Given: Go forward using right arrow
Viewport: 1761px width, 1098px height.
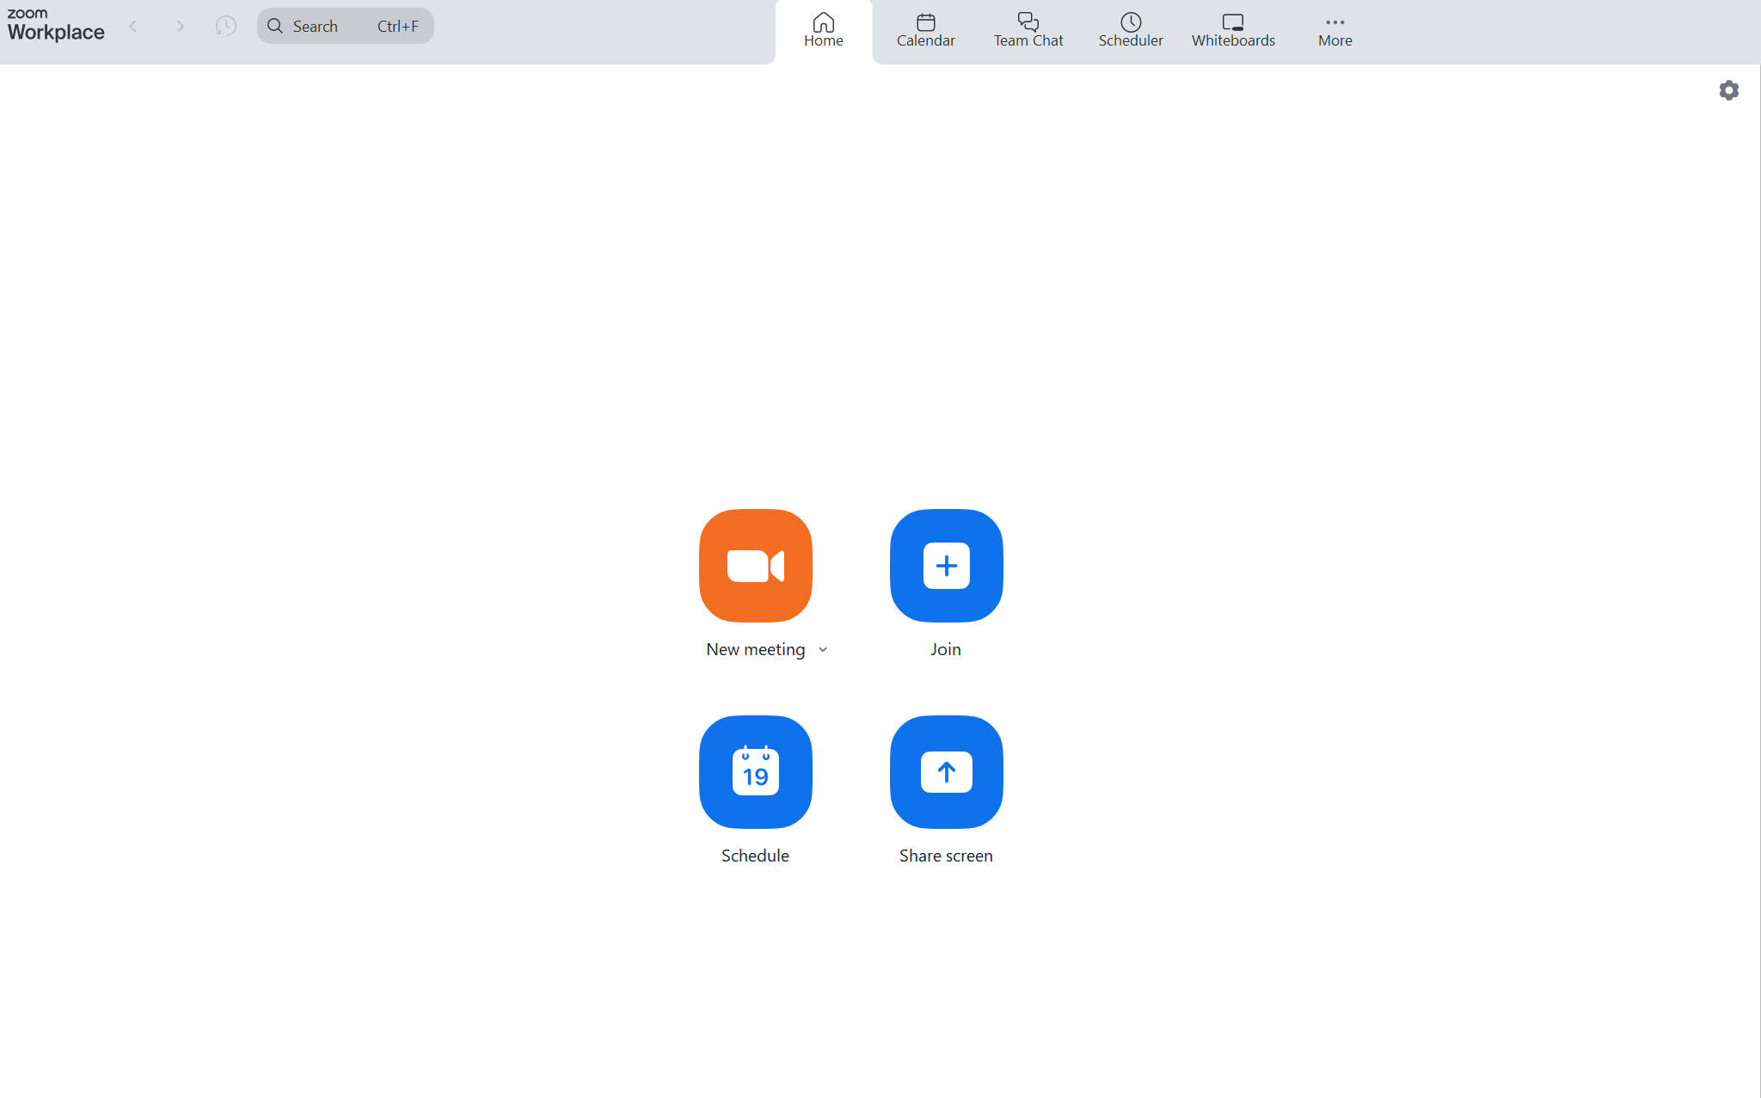Looking at the screenshot, I should coord(180,27).
